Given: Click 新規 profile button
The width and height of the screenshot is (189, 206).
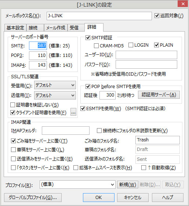Looking at the screenshot, I should coord(128,185).
